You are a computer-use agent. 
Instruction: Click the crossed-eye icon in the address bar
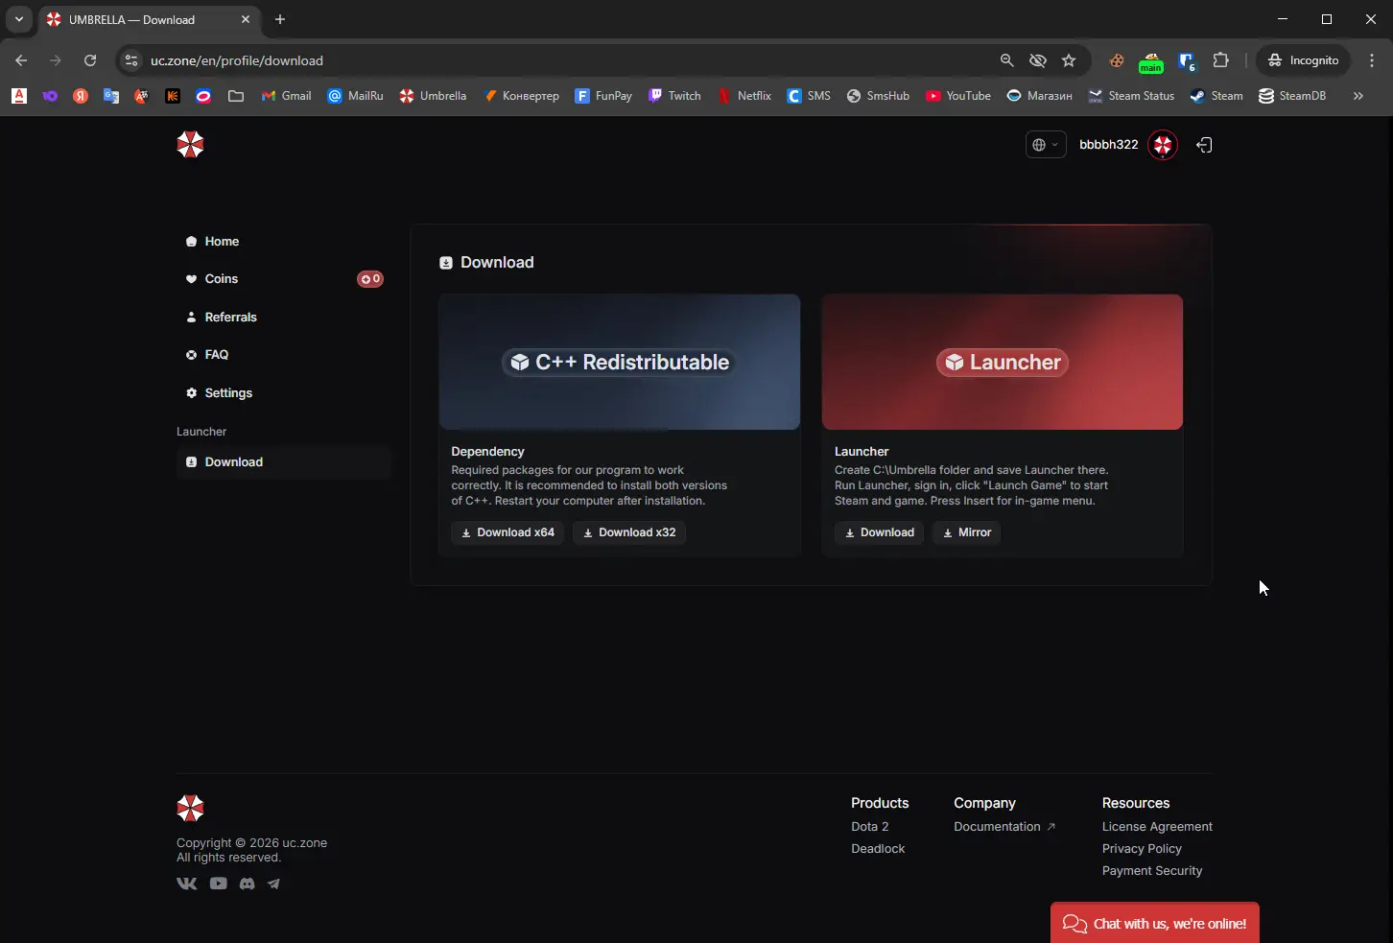pos(1038,60)
